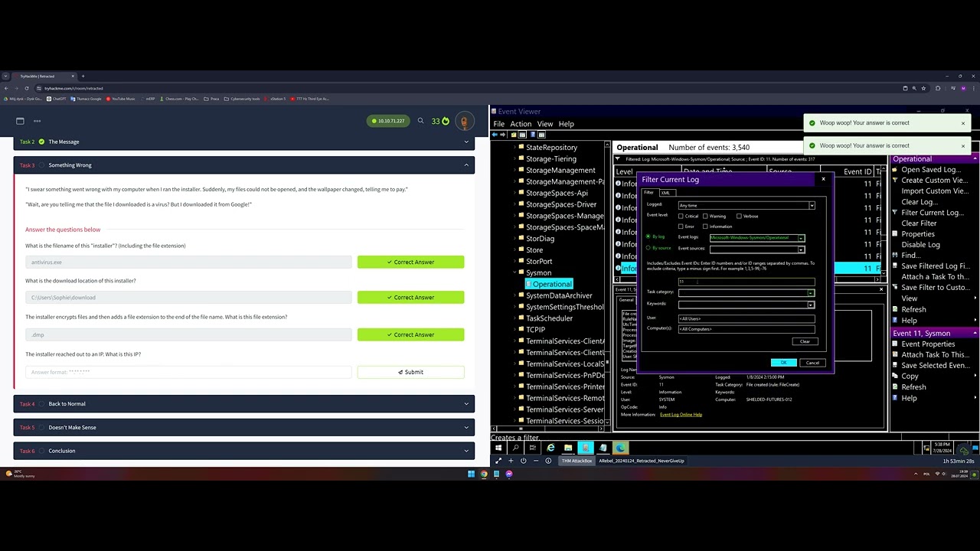Screen dimensions: 980x551
Task: Open Event Viewer File menu
Action: pyautogui.click(x=499, y=124)
